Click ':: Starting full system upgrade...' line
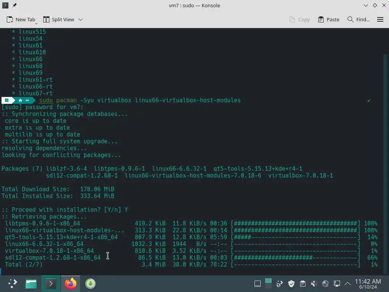The image size is (389, 292). 60,141
